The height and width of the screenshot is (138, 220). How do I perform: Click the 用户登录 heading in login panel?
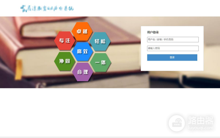[x=153, y=32]
